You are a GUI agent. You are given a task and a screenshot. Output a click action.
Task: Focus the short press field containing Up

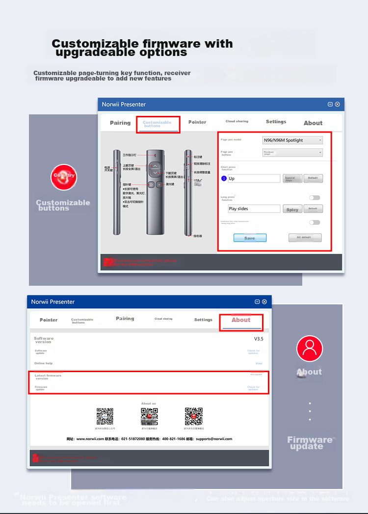(x=254, y=178)
